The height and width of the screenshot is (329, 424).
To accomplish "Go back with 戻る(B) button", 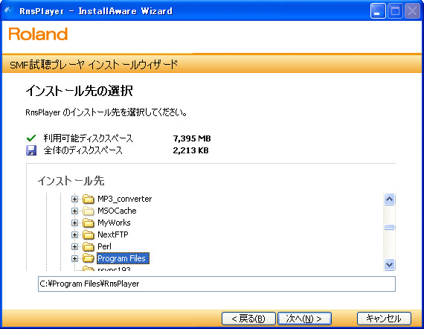I will click(248, 319).
